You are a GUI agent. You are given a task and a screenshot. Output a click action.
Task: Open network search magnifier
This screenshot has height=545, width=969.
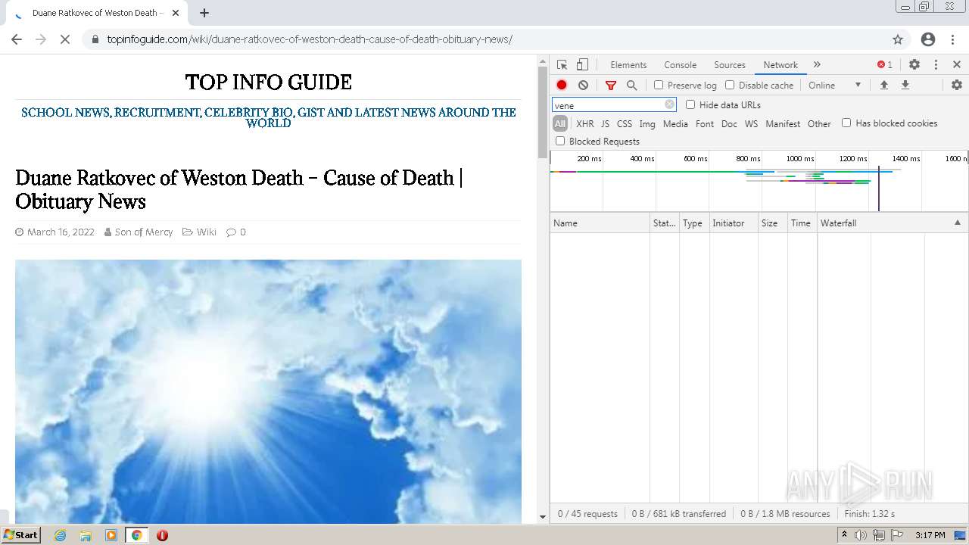(x=632, y=86)
